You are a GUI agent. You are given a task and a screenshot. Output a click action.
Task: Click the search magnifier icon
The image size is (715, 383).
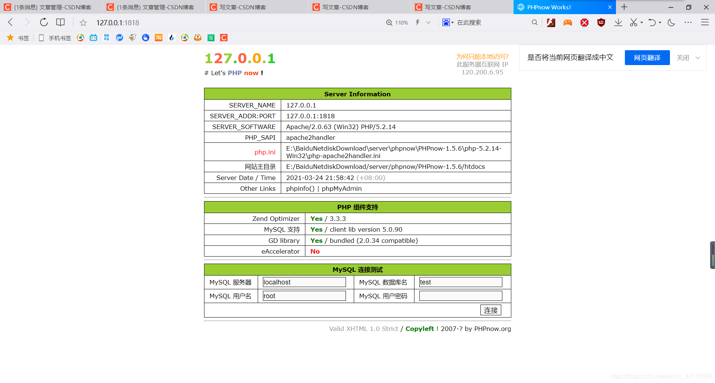(534, 23)
